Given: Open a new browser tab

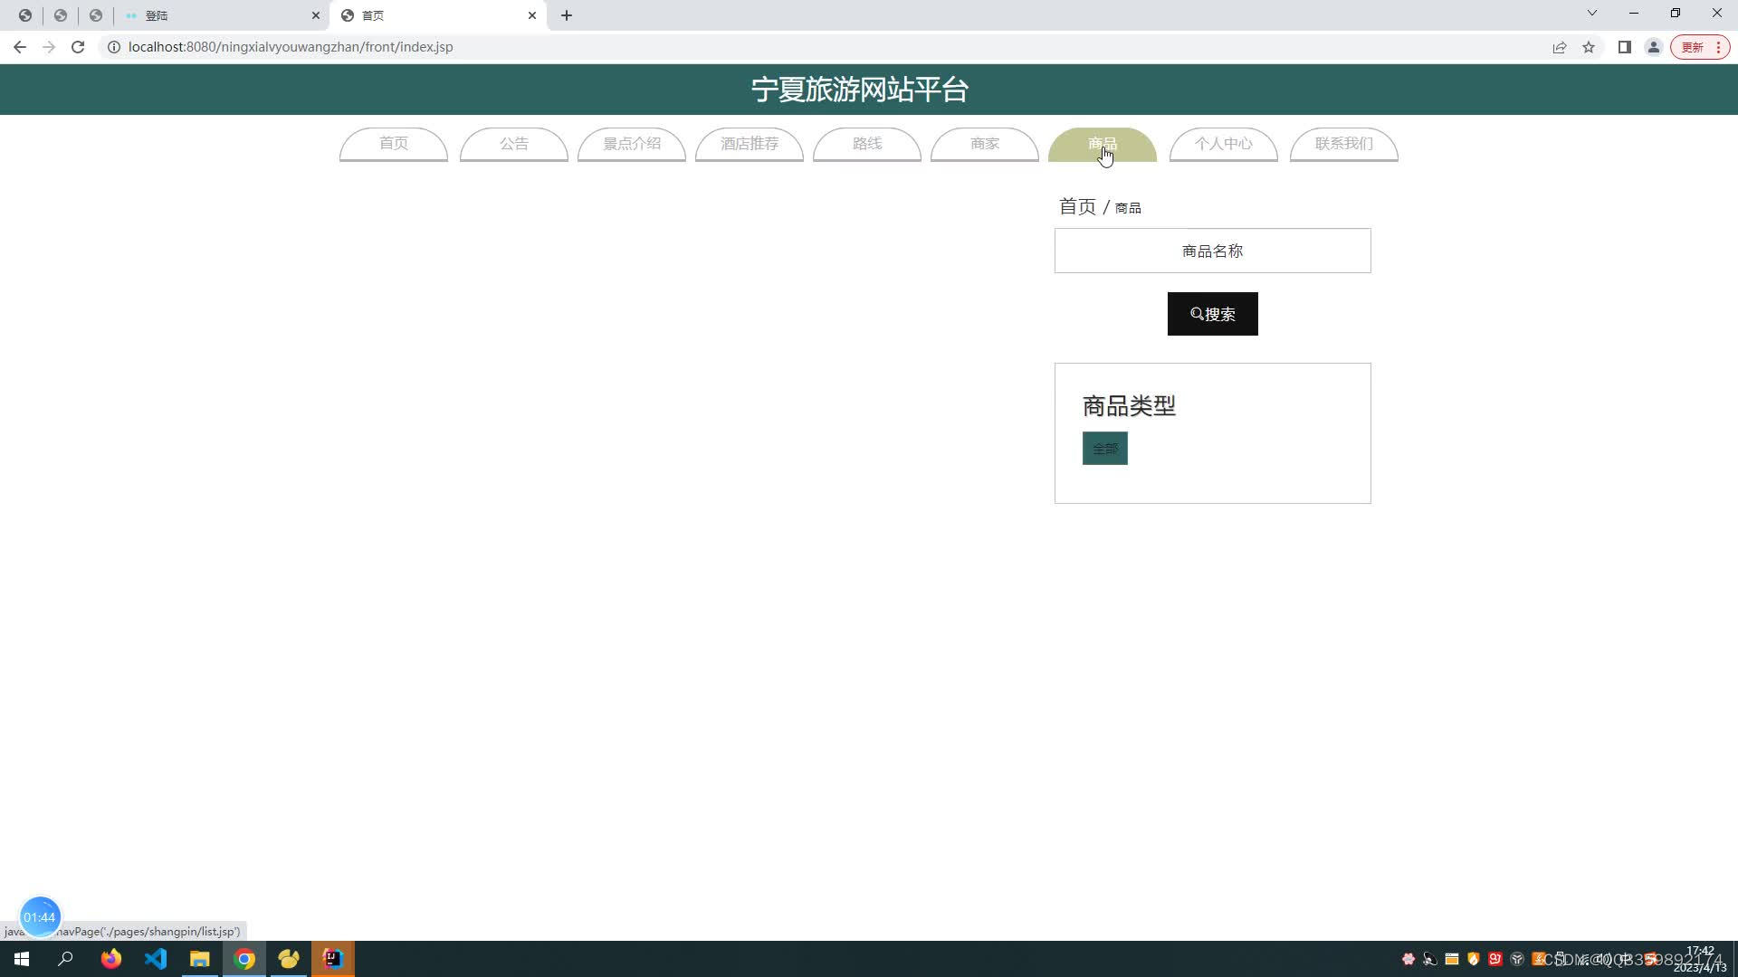Looking at the screenshot, I should click(567, 15).
